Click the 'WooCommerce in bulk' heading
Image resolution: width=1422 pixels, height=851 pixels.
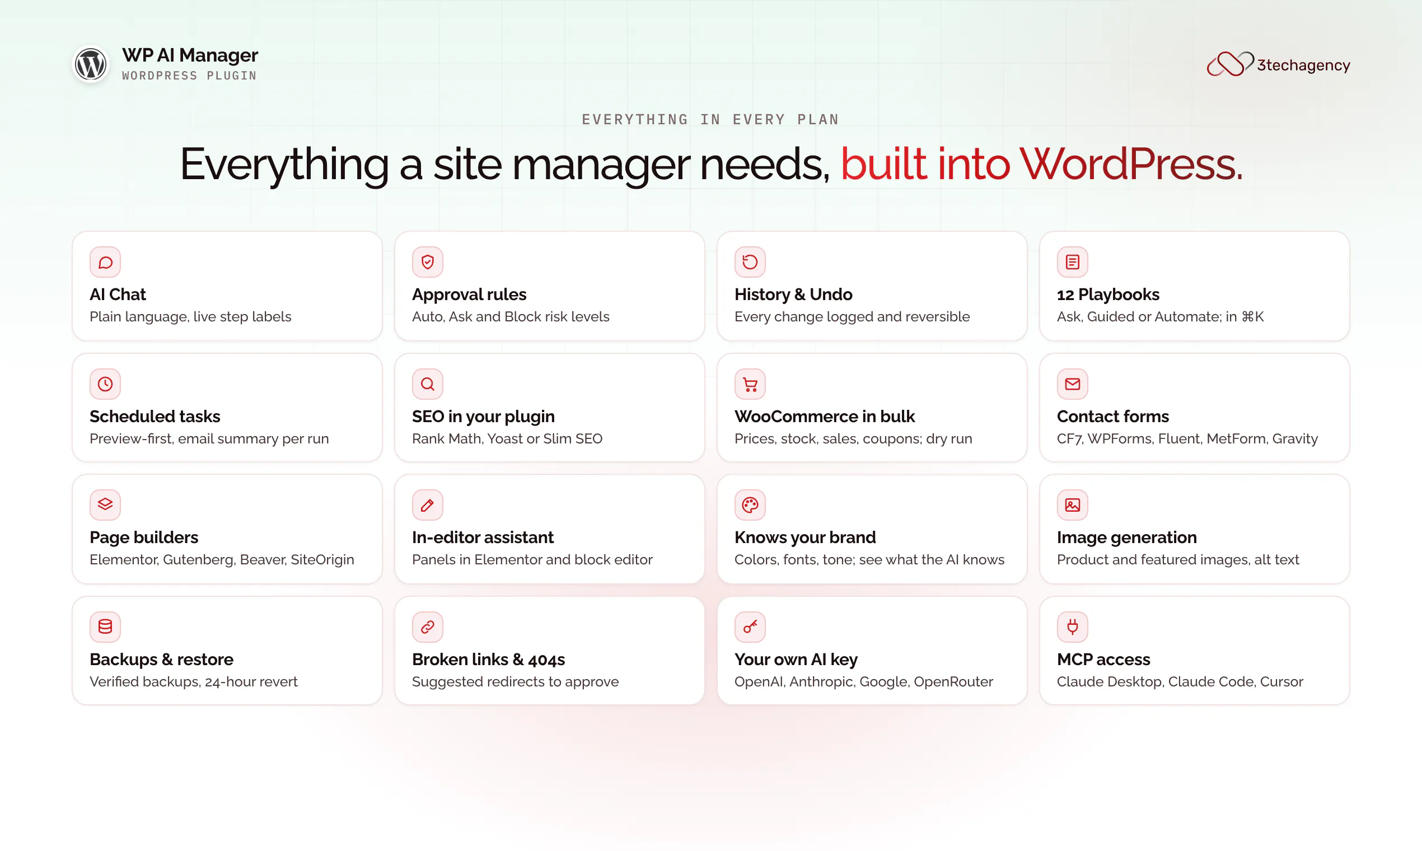point(825,417)
